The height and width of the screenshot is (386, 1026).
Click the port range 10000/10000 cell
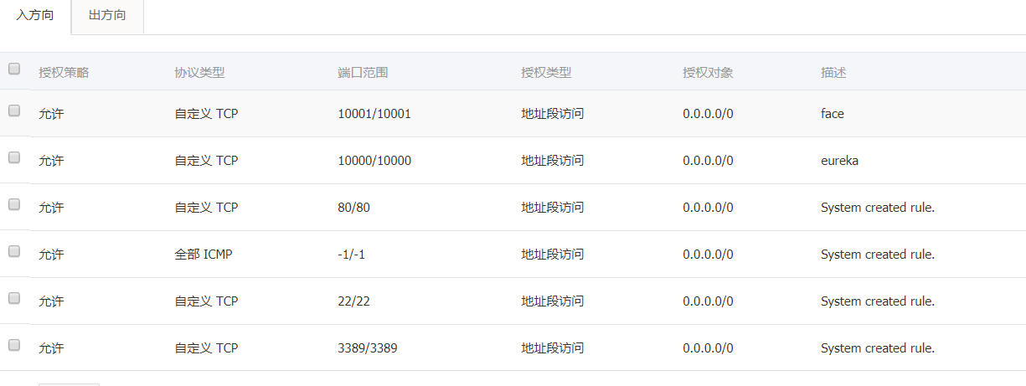(374, 161)
